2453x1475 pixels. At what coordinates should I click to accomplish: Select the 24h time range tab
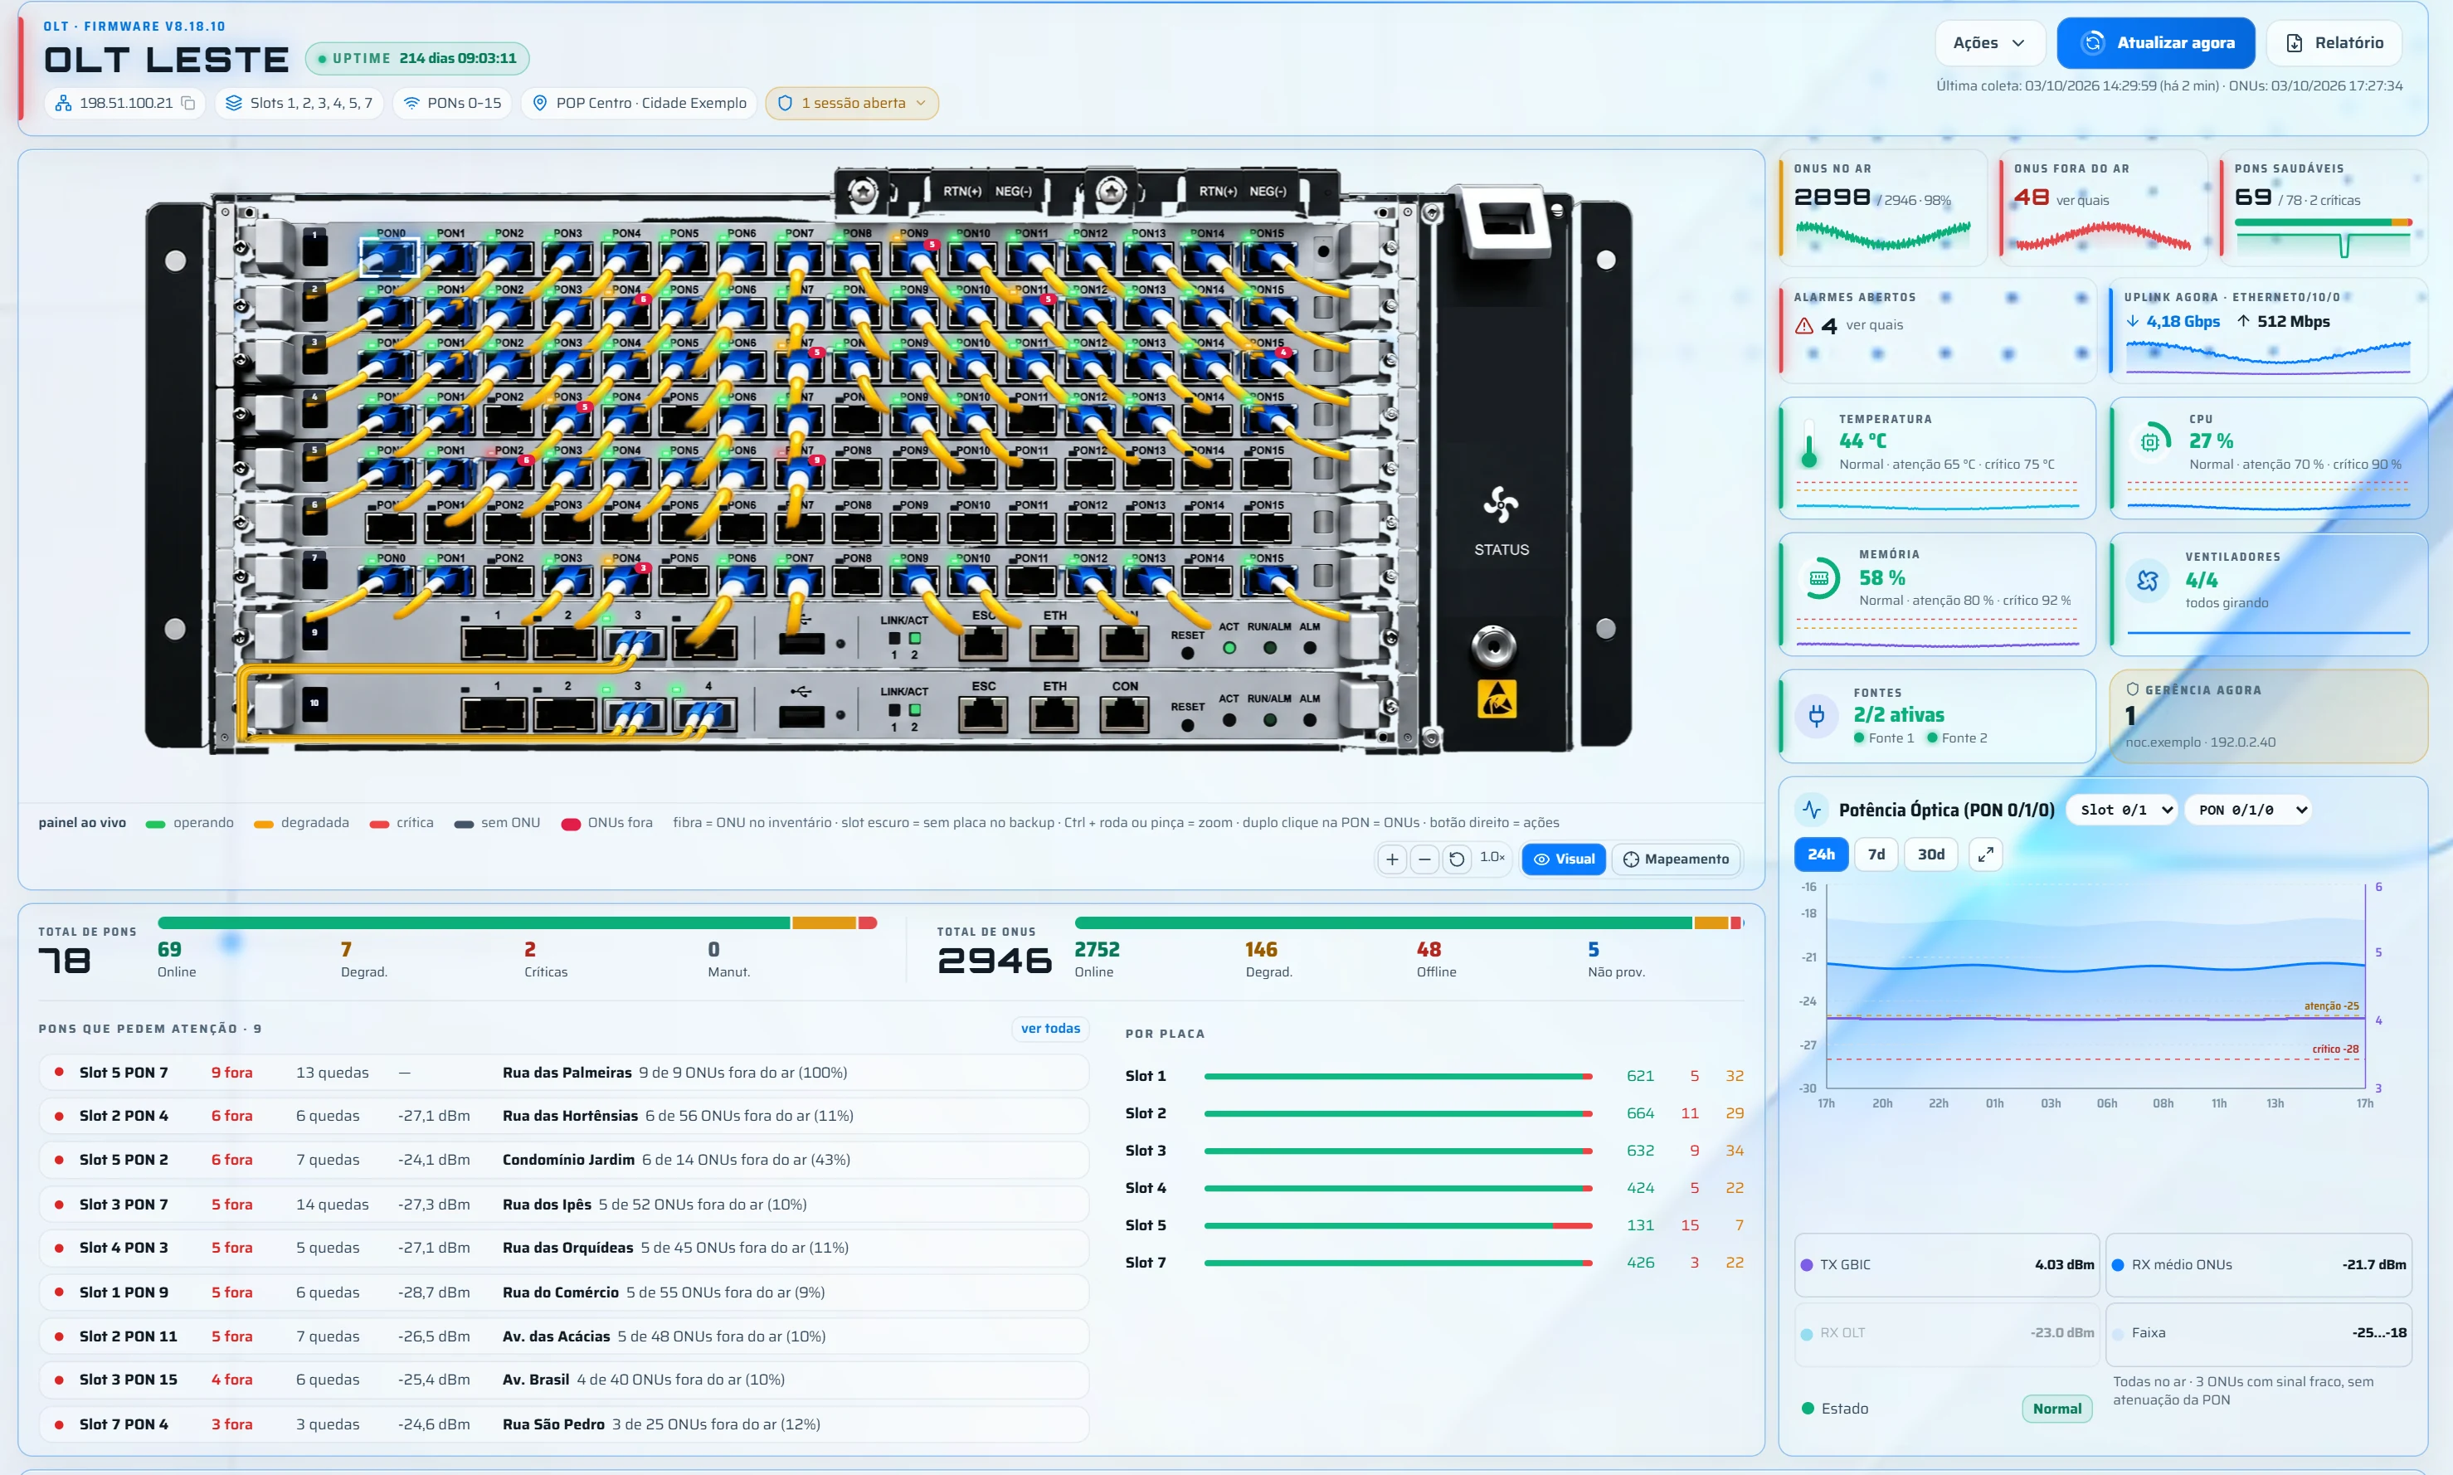[x=1821, y=854]
